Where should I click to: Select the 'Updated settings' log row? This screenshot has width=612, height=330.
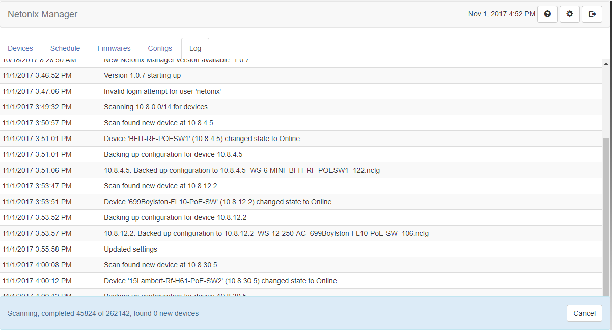130,249
